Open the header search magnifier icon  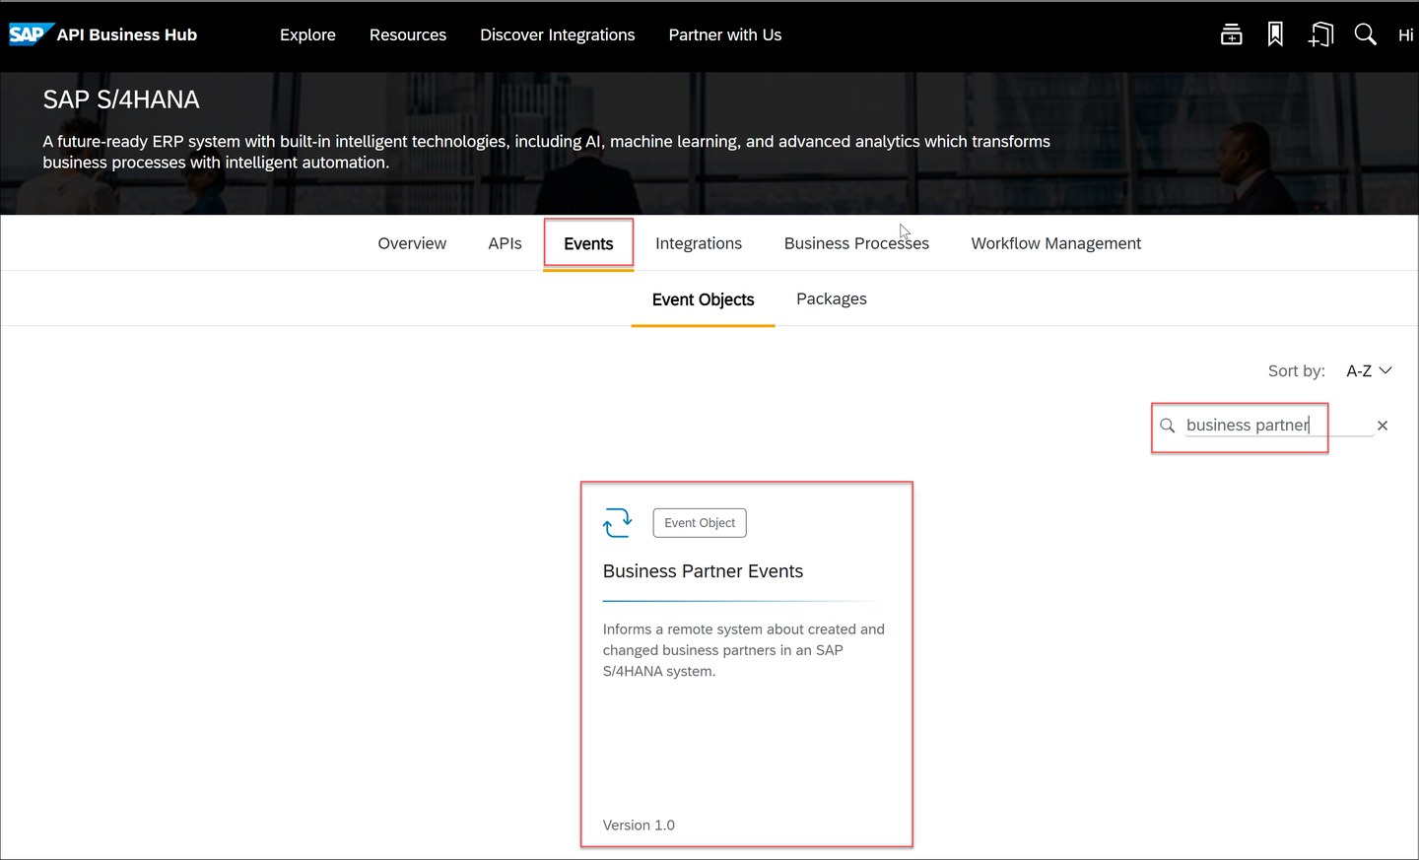tap(1365, 34)
